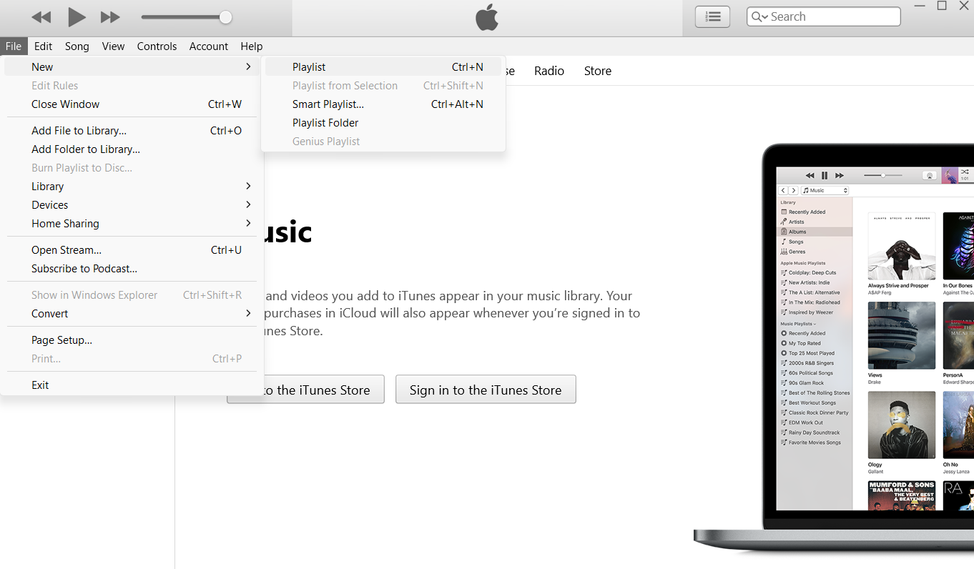Switch to the Radio tab
Viewport: 974px width, 569px height.
pyautogui.click(x=549, y=71)
